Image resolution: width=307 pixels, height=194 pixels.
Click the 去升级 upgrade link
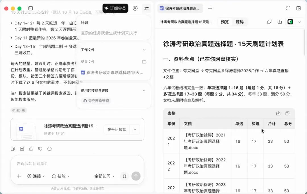(19, 110)
